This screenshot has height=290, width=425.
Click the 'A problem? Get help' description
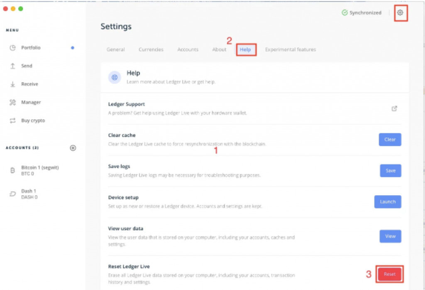click(x=178, y=113)
